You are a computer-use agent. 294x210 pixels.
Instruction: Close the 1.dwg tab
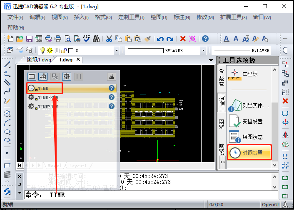(x=78, y=59)
